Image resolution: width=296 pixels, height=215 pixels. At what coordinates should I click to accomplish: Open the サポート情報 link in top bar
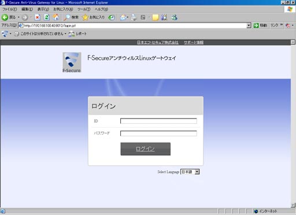(x=194, y=42)
